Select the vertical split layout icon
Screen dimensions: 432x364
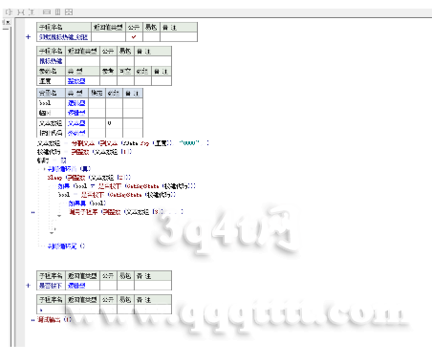(57, 12)
